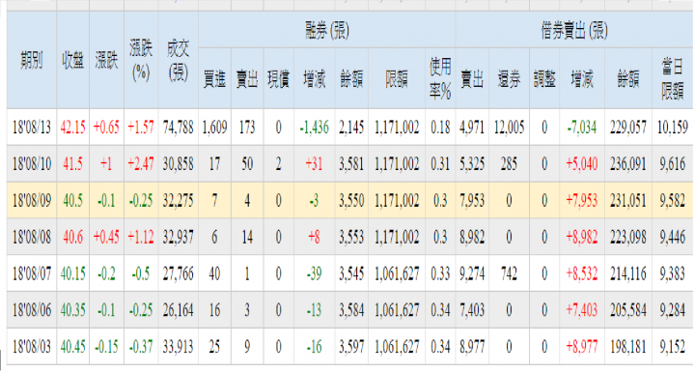Select the date cell 18'08/08
Screen dimensions: 695x373
coord(32,238)
